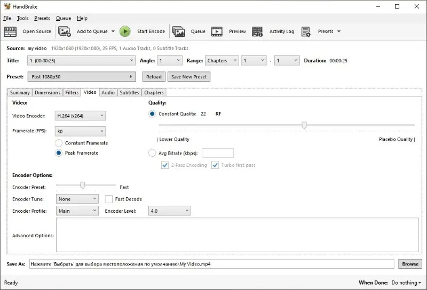Open the Framerate (FPS) dropdown

click(80, 131)
